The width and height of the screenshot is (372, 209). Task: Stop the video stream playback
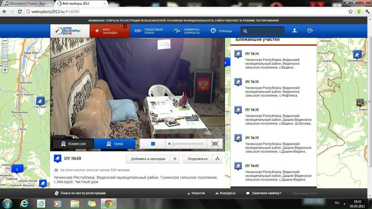click(x=153, y=144)
